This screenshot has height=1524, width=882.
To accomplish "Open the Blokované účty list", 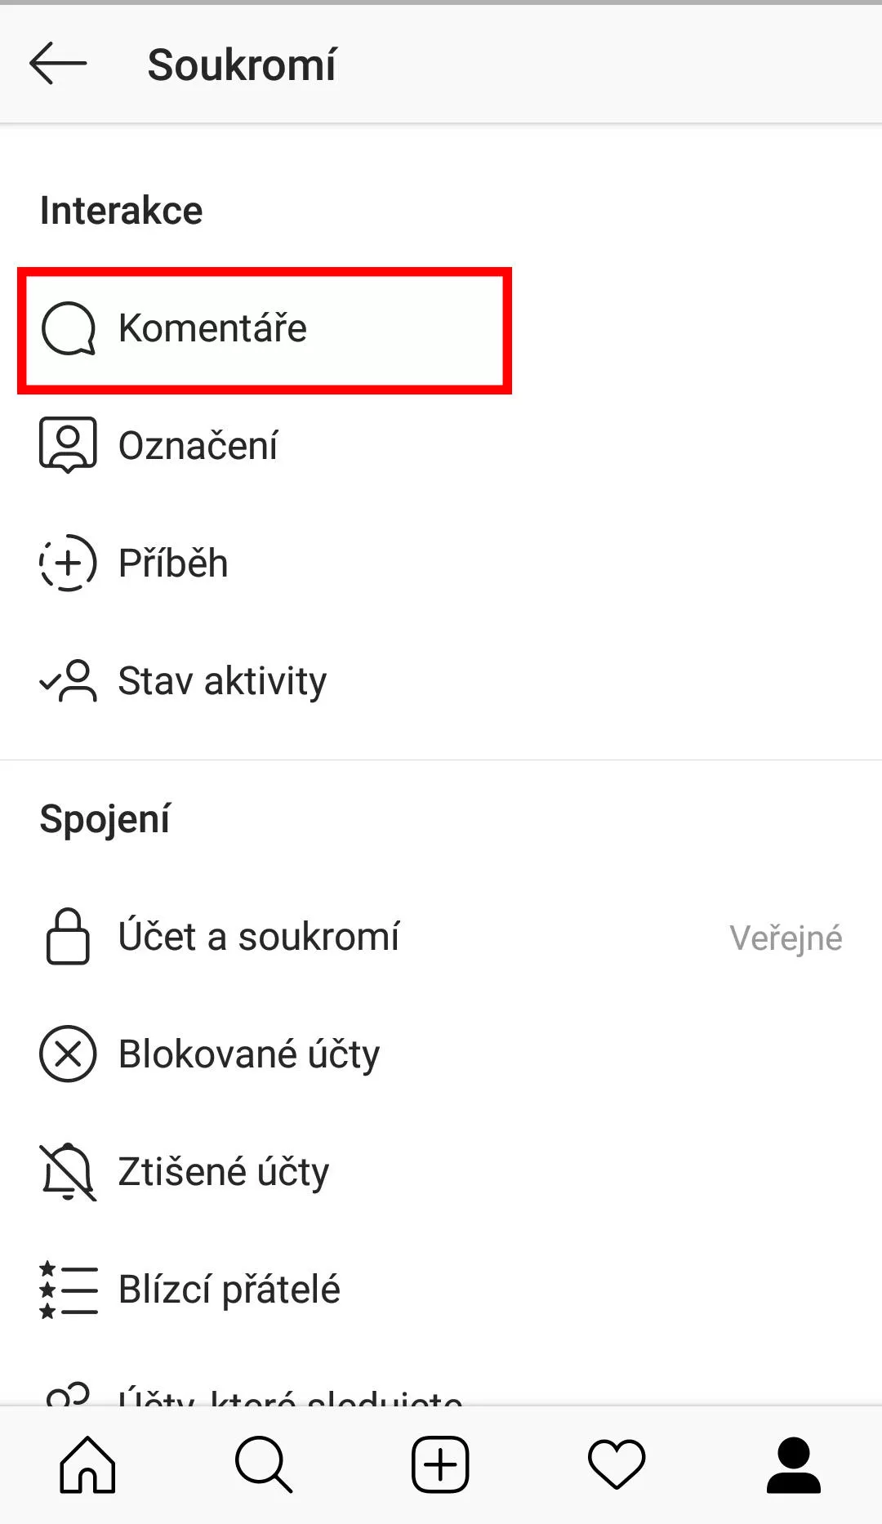I will [441, 1054].
